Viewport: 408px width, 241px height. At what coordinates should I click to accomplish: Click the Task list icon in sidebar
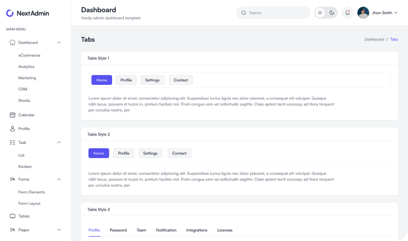12,142
